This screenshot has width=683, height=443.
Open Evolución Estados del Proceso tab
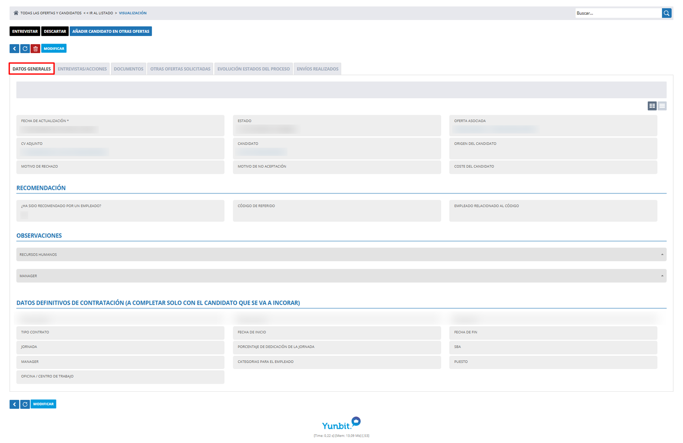point(253,69)
